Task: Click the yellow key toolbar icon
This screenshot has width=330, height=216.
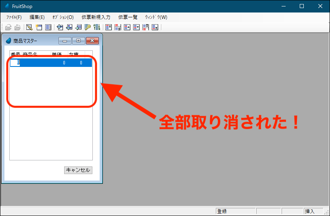Action: 88,27
